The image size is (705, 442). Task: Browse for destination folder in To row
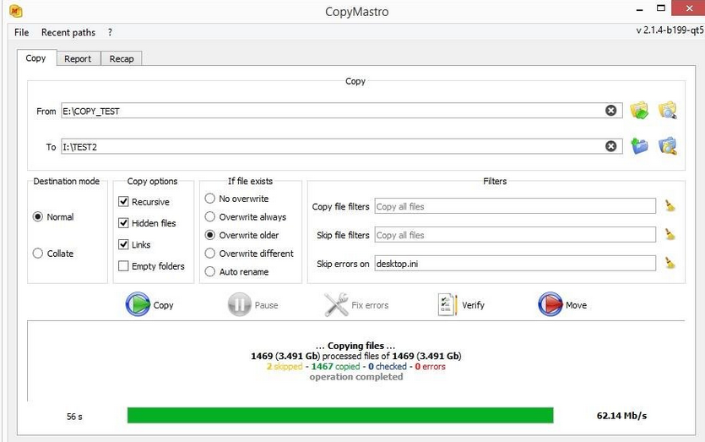click(x=639, y=146)
